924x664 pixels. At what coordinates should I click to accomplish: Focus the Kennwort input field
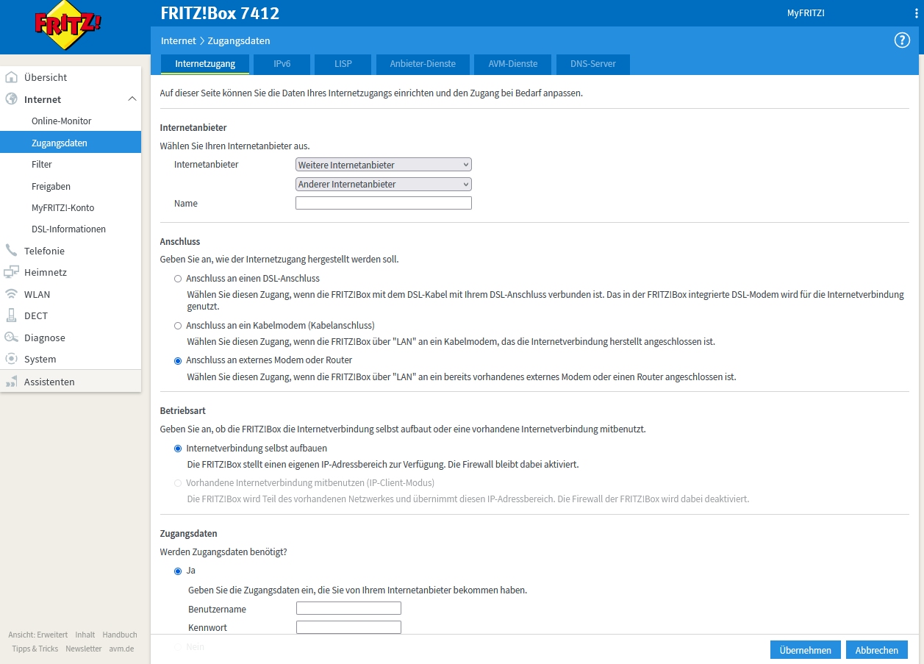[x=348, y=627]
